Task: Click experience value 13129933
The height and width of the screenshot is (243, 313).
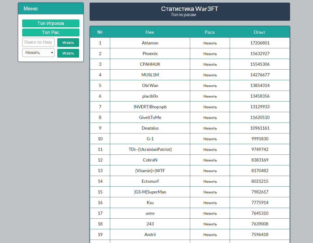Action: pyautogui.click(x=260, y=107)
